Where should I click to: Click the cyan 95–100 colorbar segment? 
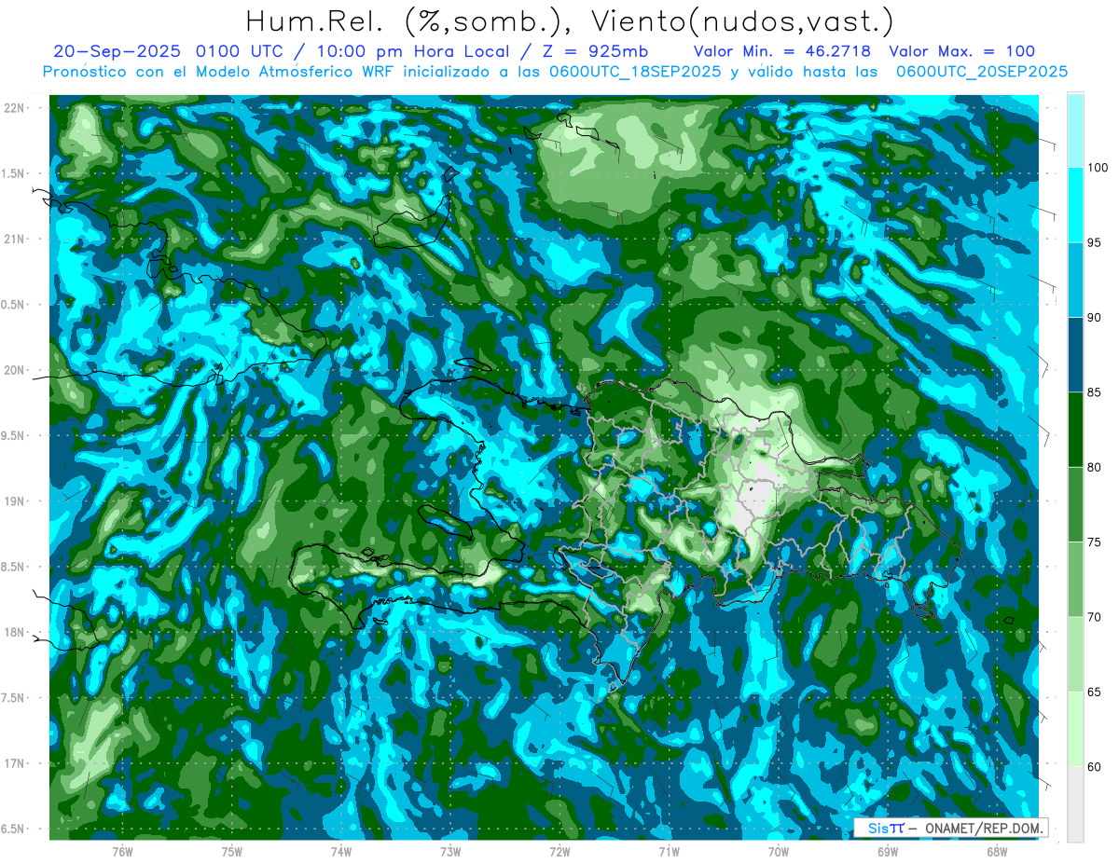coord(1075,205)
